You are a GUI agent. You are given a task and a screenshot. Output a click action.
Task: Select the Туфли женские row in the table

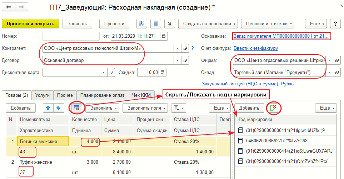tap(36, 162)
